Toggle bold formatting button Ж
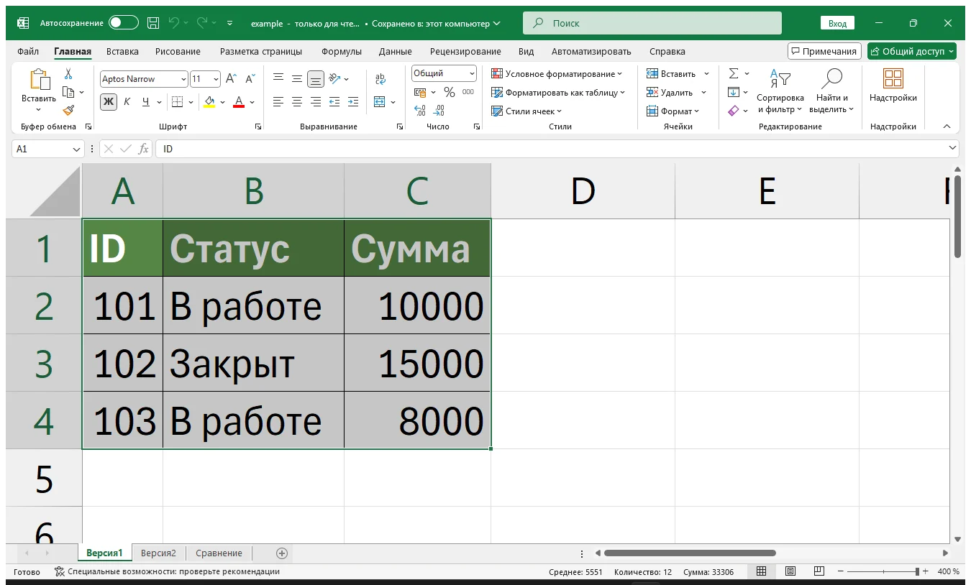The width and height of the screenshot is (971, 585). pyautogui.click(x=108, y=101)
